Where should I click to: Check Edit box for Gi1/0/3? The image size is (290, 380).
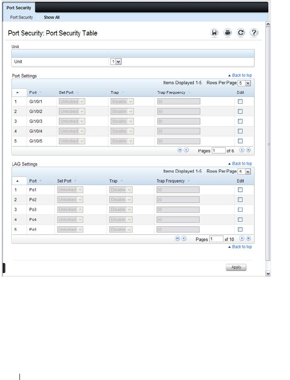pos(240,121)
